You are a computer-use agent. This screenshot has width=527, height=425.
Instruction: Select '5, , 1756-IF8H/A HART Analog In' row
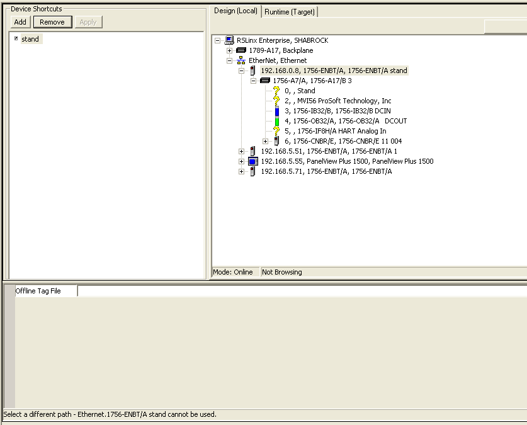[336, 131]
